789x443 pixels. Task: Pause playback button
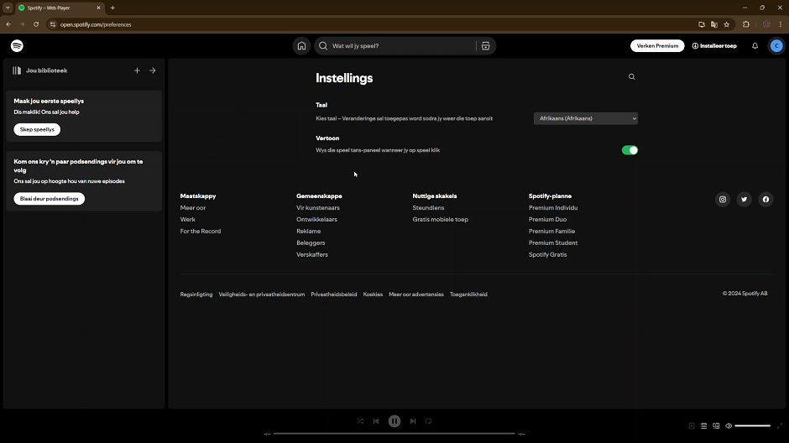394,421
